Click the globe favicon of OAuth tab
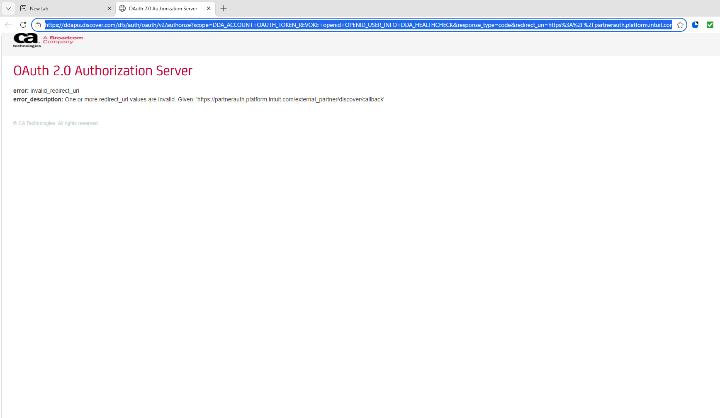Screen dimensions: 720x418 point(122,8)
